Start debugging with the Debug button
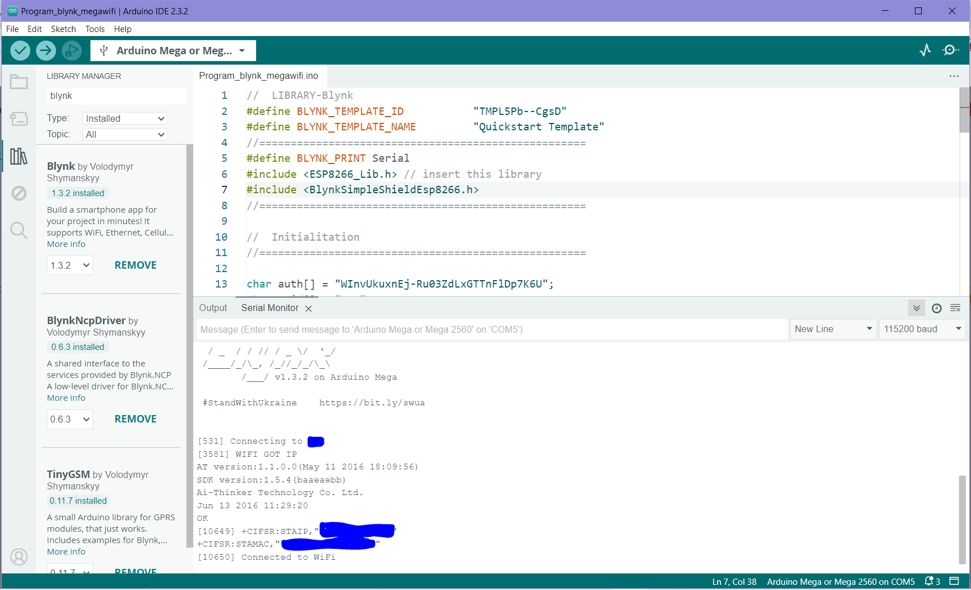971x590 pixels. click(x=71, y=51)
